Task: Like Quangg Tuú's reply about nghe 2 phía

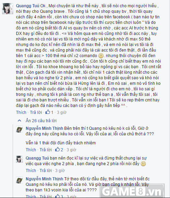Action: tap(31, 170)
